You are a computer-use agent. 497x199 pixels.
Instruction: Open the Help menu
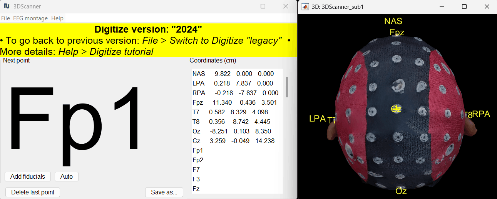click(57, 18)
